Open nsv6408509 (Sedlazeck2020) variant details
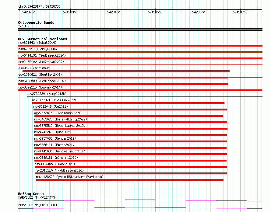The width and height of the screenshot is (271, 212). (x=42, y=81)
